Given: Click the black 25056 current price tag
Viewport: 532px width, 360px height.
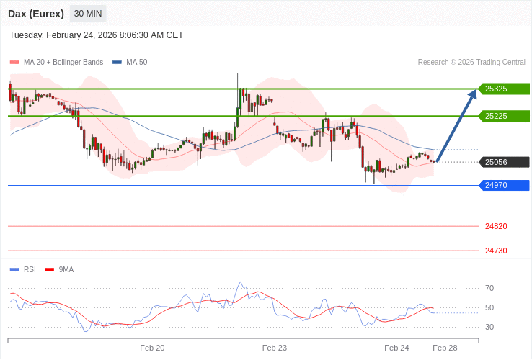Looking at the screenshot, I should pyautogui.click(x=505, y=162).
